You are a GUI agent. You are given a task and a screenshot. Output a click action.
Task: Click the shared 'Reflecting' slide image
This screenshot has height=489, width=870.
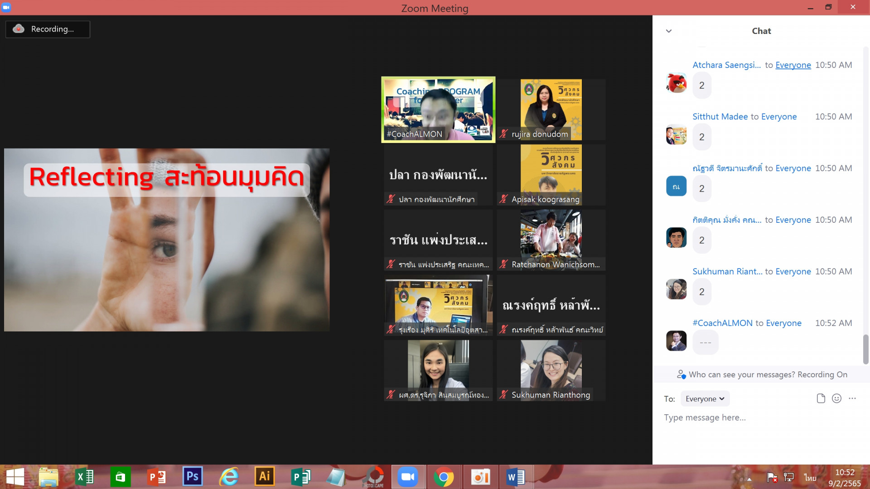[x=167, y=240]
